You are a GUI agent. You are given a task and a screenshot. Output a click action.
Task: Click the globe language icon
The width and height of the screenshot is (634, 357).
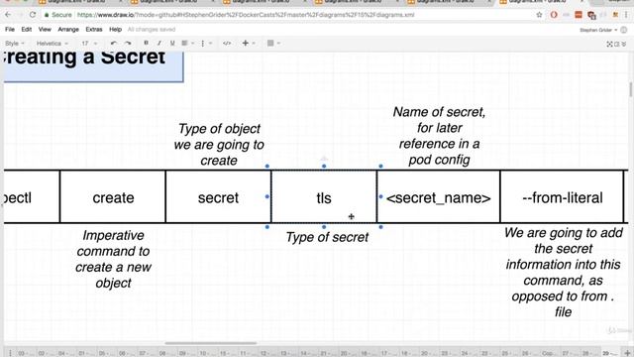(624, 30)
